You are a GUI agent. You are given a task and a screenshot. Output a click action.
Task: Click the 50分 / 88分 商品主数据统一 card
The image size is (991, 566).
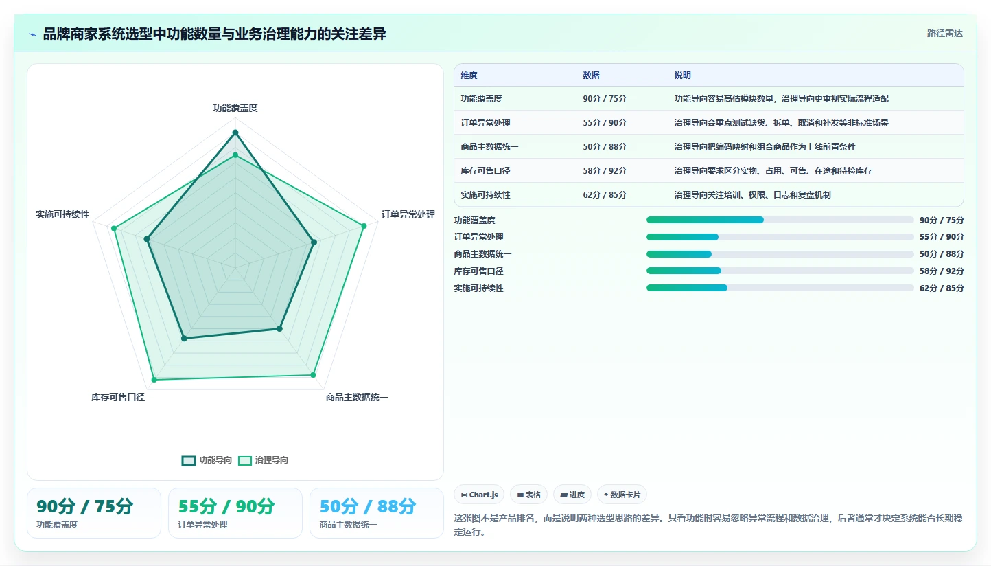[x=377, y=513]
